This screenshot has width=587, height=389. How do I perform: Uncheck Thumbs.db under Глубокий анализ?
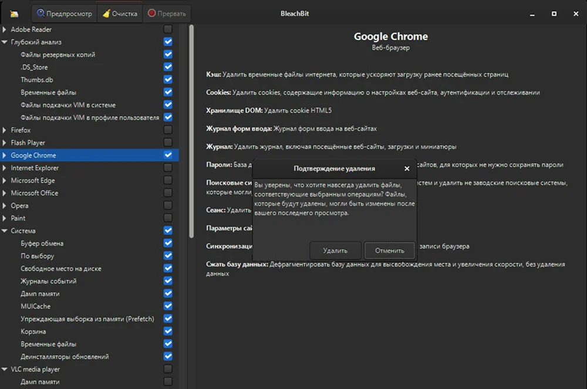[168, 80]
